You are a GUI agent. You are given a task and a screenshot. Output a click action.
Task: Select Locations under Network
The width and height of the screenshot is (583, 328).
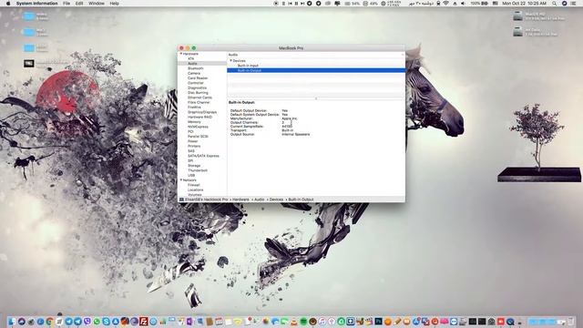click(x=195, y=190)
